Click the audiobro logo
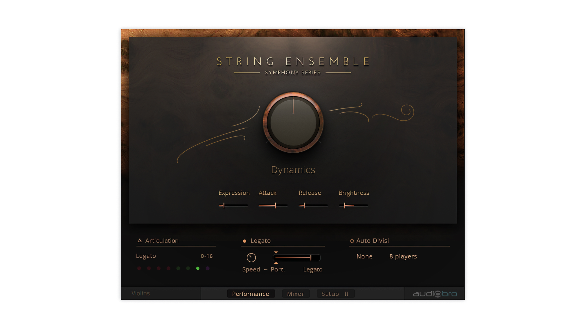Image resolution: width=585 pixels, height=329 pixels. pyautogui.click(x=435, y=294)
